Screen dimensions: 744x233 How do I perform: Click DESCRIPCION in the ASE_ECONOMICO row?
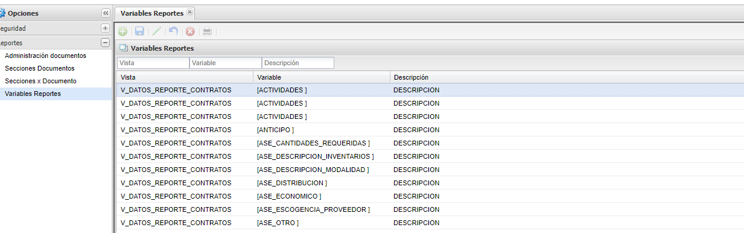click(x=416, y=196)
